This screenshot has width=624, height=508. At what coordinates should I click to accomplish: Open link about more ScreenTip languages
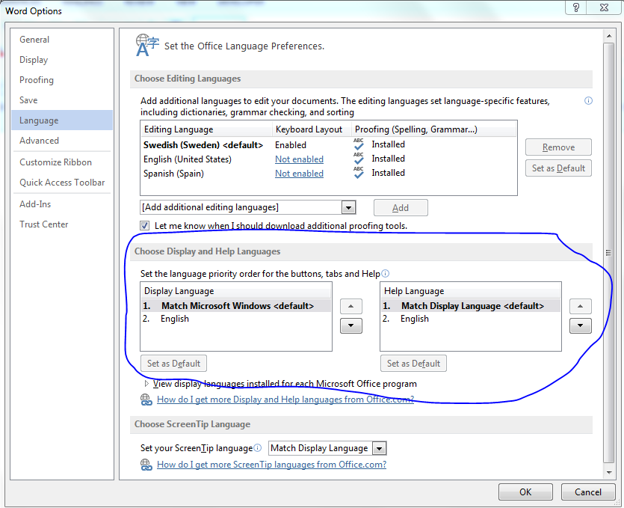271,465
